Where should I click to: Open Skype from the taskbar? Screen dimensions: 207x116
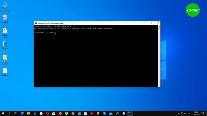104,113
